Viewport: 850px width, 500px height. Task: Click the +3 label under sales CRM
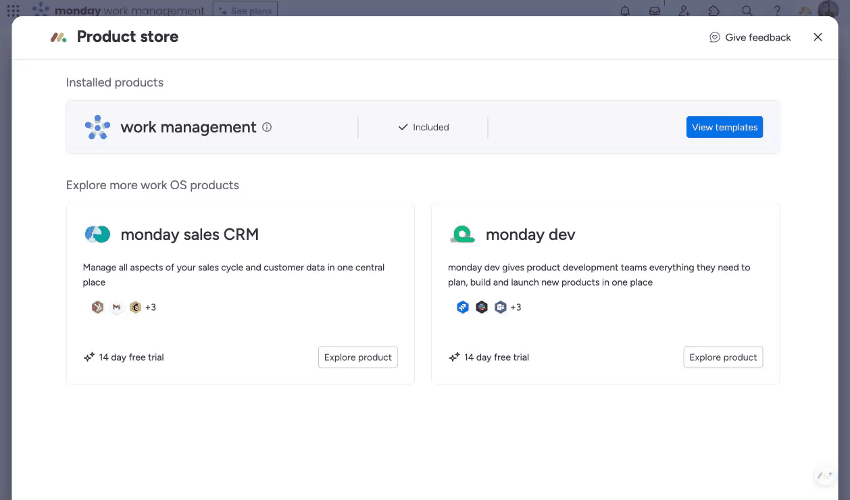pyautogui.click(x=151, y=307)
